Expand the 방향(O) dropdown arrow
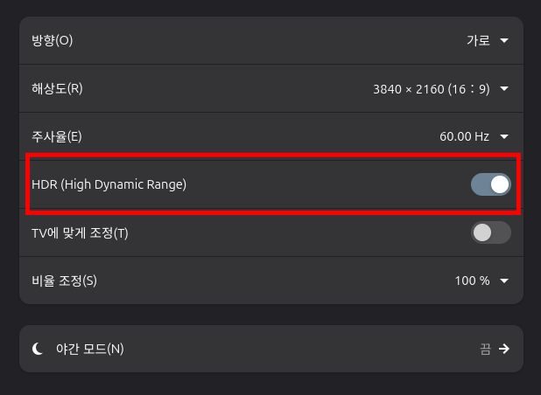541x395 pixels. tap(504, 41)
